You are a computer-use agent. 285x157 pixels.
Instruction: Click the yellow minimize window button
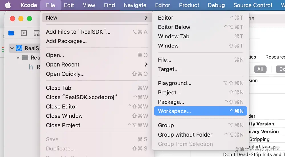21,19
